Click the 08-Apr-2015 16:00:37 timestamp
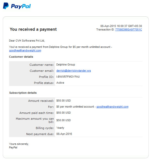153x160 pixels. pyautogui.click(x=121, y=26)
